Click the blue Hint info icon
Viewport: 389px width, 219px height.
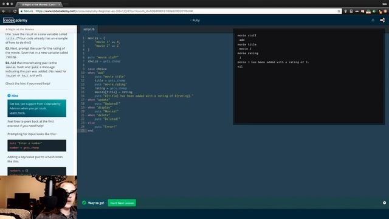point(9,96)
